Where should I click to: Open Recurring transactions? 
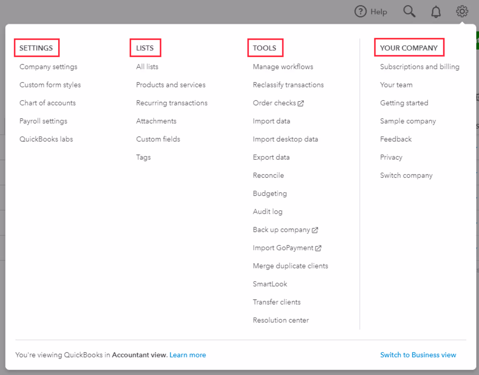click(172, 103)
